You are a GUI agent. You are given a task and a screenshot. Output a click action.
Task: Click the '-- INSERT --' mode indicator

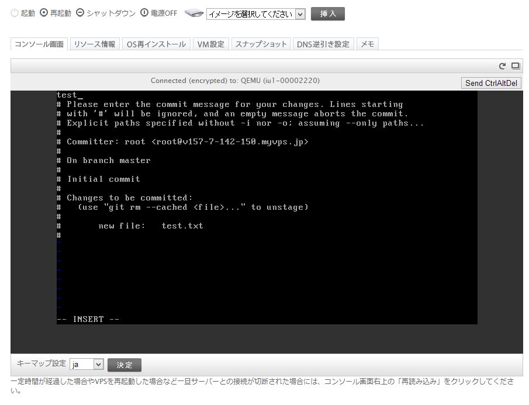coord(88,319)
